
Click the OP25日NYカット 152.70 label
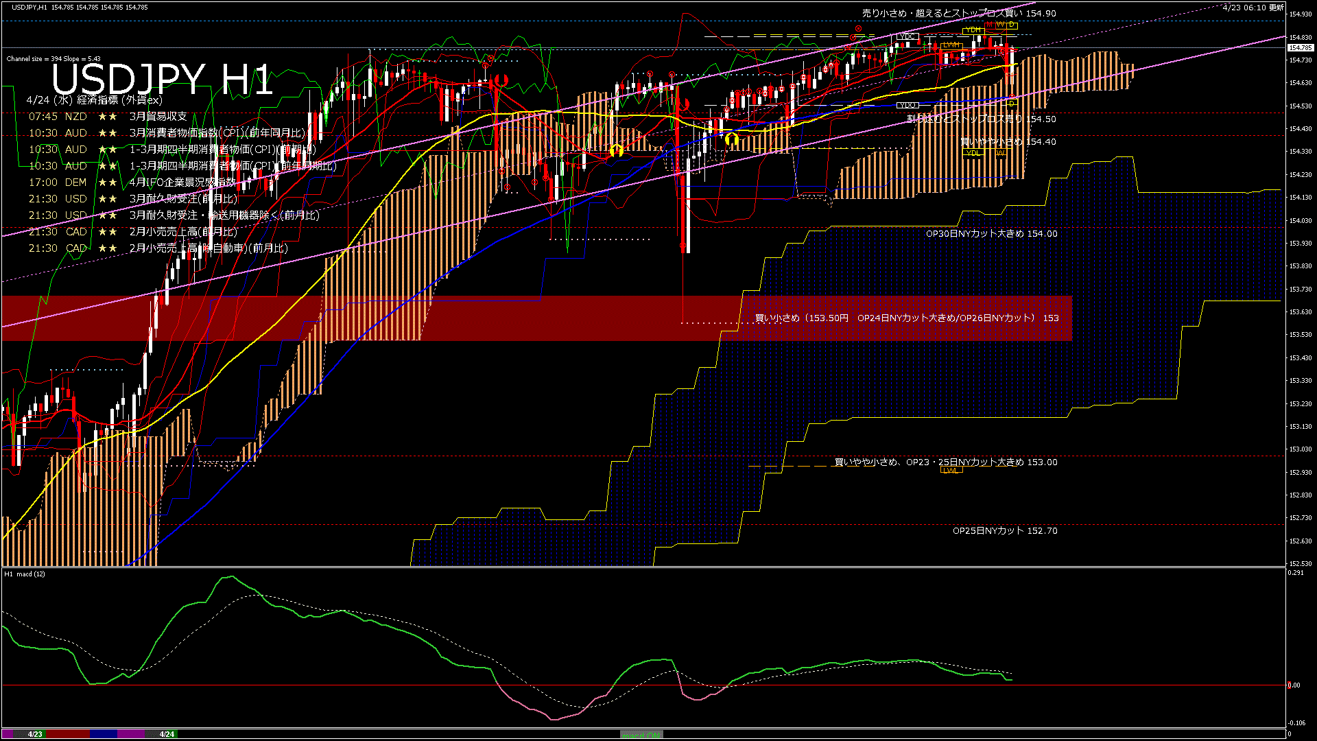click(1005, 531)
